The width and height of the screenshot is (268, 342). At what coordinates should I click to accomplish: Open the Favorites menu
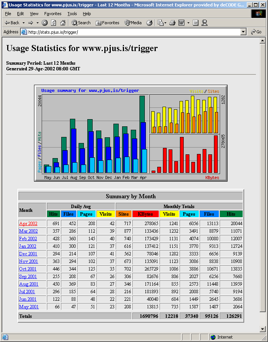[x=53, y=14]
